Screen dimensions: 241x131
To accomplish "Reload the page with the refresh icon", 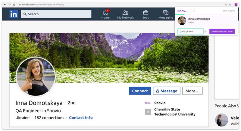I will click(x=14, y=5).
